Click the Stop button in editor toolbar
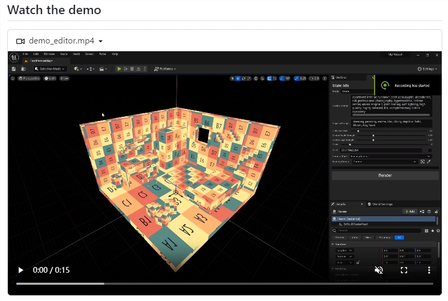Image resolution: width=448 pixels, height=301 pixels. coord(132,69)
